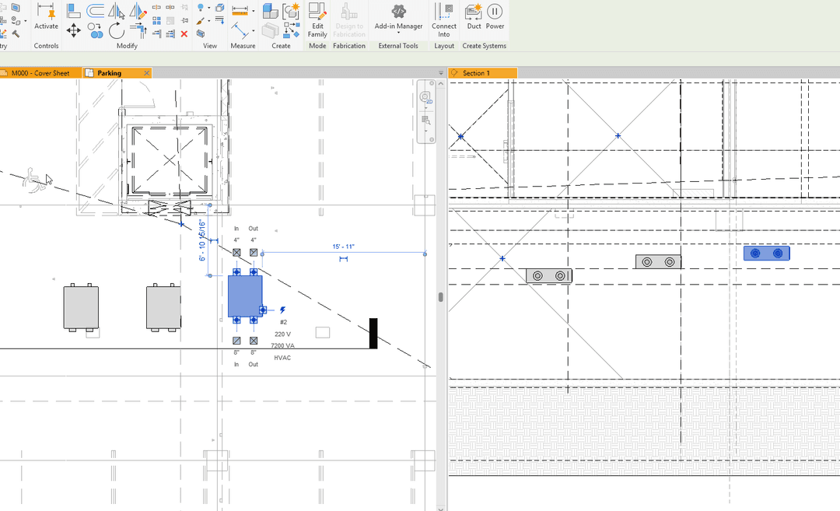Viewport: 840px width, 511px height.
Task: Choose Mirror - Draw Axis tool
Action: click(138, 10)
